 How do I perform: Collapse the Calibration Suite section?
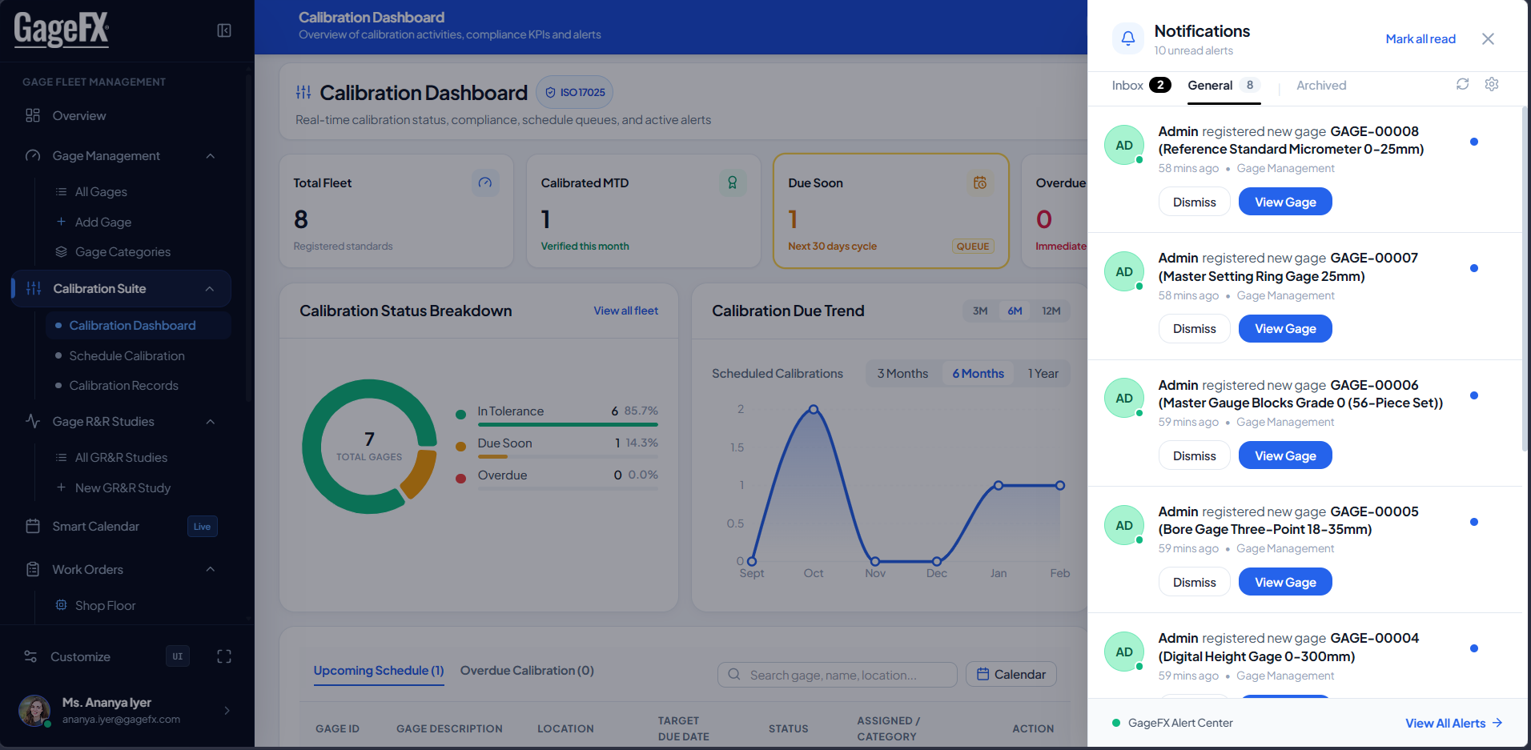pyautogui.click(x=210, y=288)
